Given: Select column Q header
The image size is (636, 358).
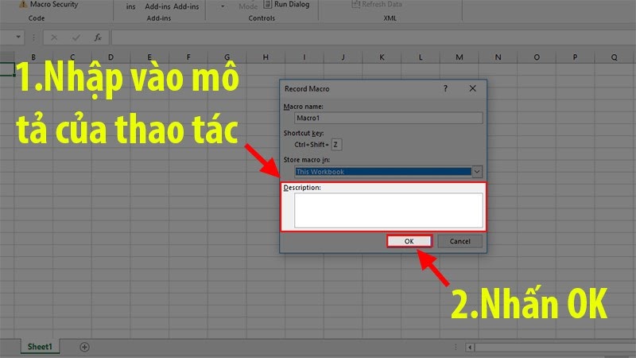Looking at the screenshot, I should (x=614, y=57).
